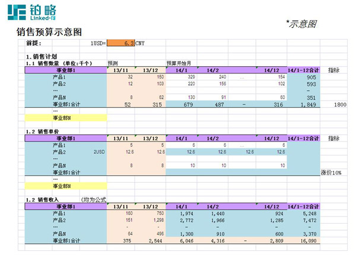Screen dimensions: 356x255
Task: Click the 1USD= label cell
Action: (x=98, y=43)
